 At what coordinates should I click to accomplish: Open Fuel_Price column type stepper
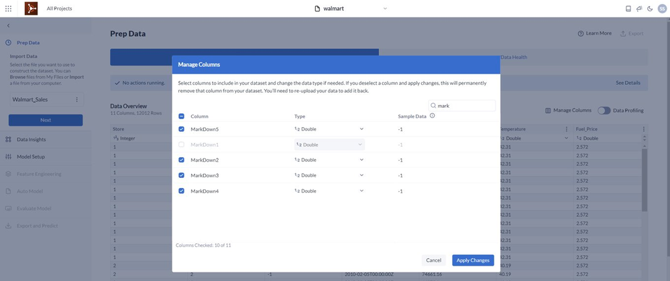644,138
